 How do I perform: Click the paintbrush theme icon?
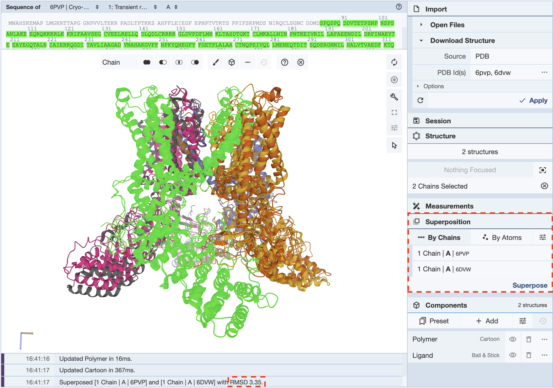216,62
